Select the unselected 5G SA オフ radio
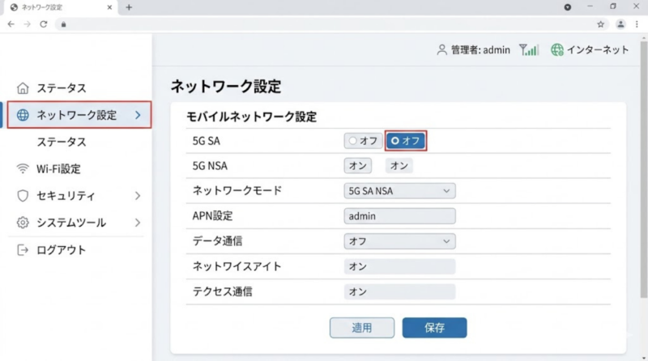Image resolution: width=648 pixels, height=361 pixels. [363, 141]
